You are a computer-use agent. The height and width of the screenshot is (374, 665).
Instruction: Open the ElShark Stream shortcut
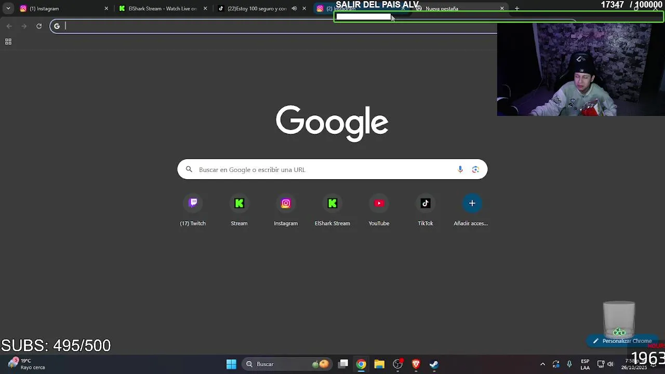click(332, 210)
